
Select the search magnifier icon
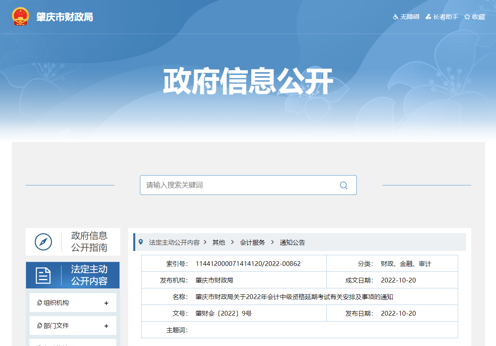click(343, 185)
